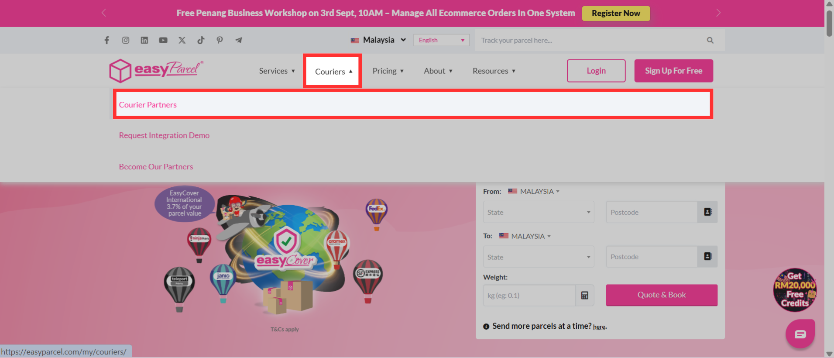The height and width of the screenshot is (358, 834).
Task: Show next announcement with right arrow
Action: 718,13
